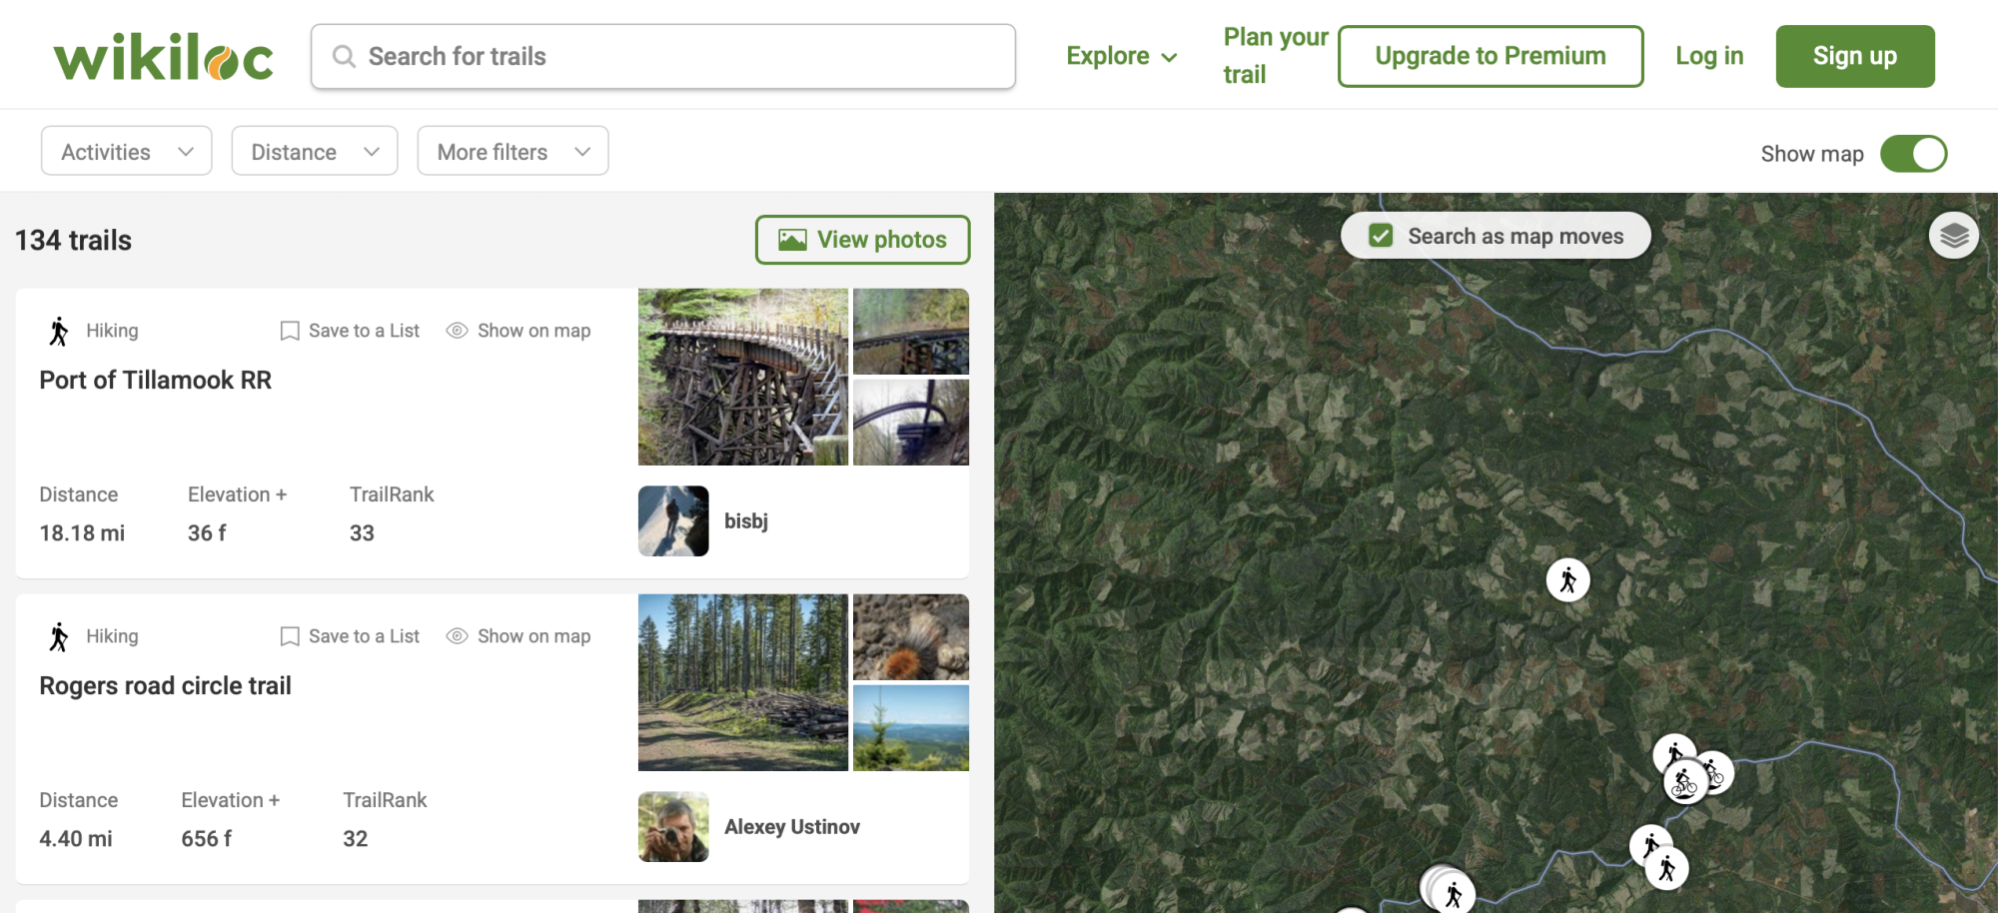Open Alexey Ustinov user profile link
1998x913 pixels.
click(792, 826)
